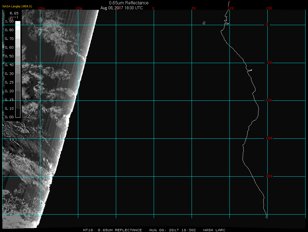Click the 0.65um Reflectance title
This screenshot has height=232, width=308.
click(129, 3)
